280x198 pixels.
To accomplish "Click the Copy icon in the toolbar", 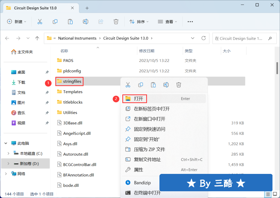I will (x=55, y=22).
